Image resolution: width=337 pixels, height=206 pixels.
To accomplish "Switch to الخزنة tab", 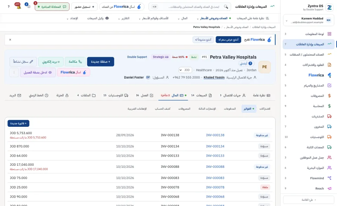I will pos(62,95).
